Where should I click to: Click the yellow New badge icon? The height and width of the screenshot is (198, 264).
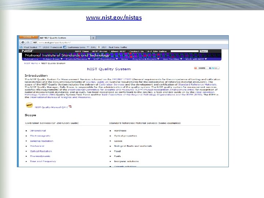pos(29,105)
